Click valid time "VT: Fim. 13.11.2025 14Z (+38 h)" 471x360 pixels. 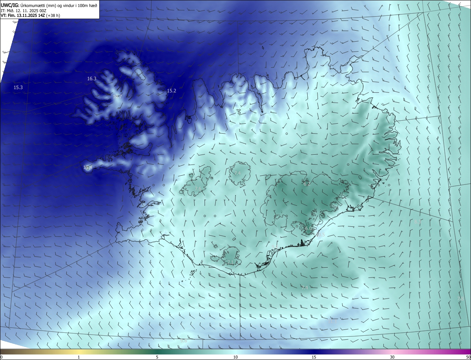click(31, 15)
